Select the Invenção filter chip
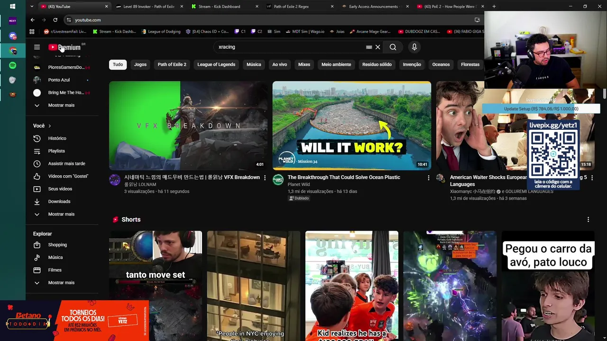607x341 pixels. [x=412, y=64]
